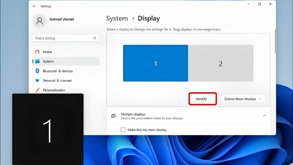Open Home in the sidebar

(66, 52)
